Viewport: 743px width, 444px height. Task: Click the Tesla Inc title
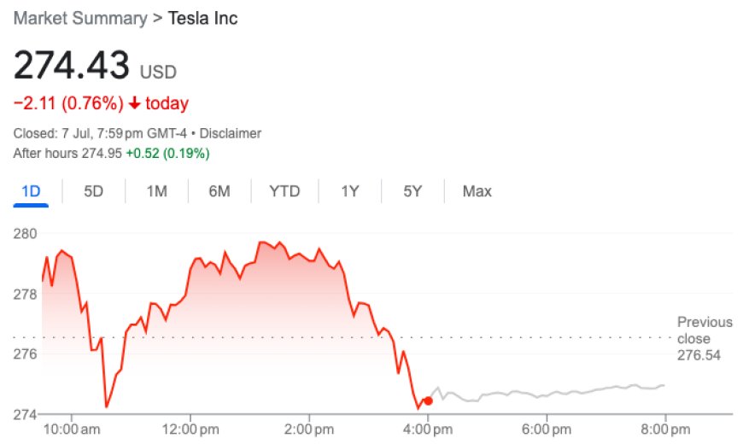point(202,18)
